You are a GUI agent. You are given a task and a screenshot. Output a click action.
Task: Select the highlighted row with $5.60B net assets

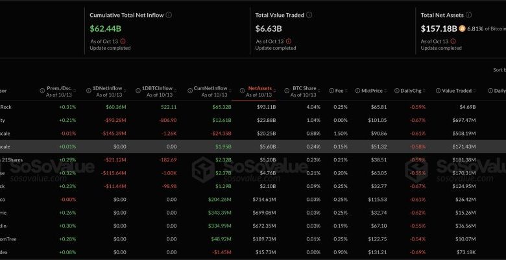click(259, 147)
